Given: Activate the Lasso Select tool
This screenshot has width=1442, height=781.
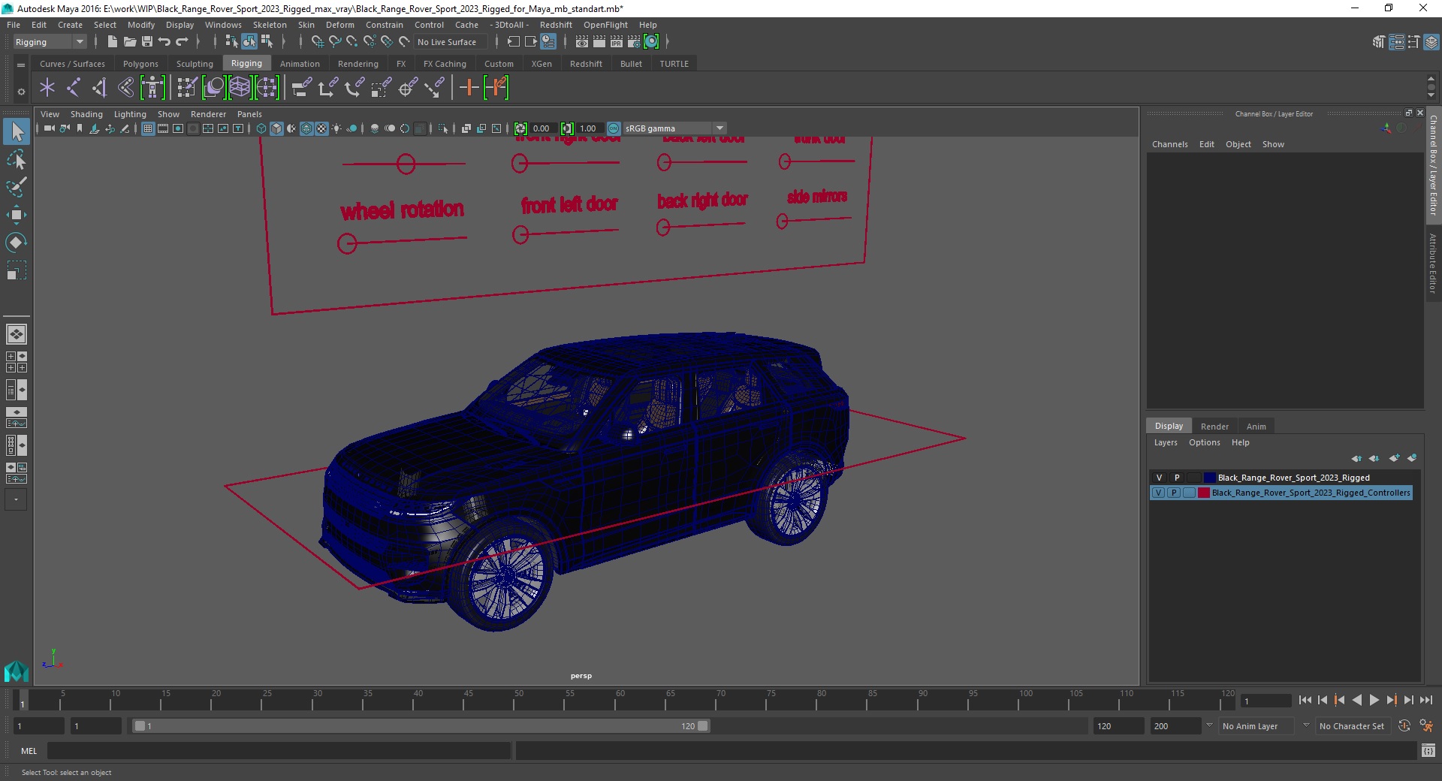Looking at the screenshot, I should (x=17, y=160).
